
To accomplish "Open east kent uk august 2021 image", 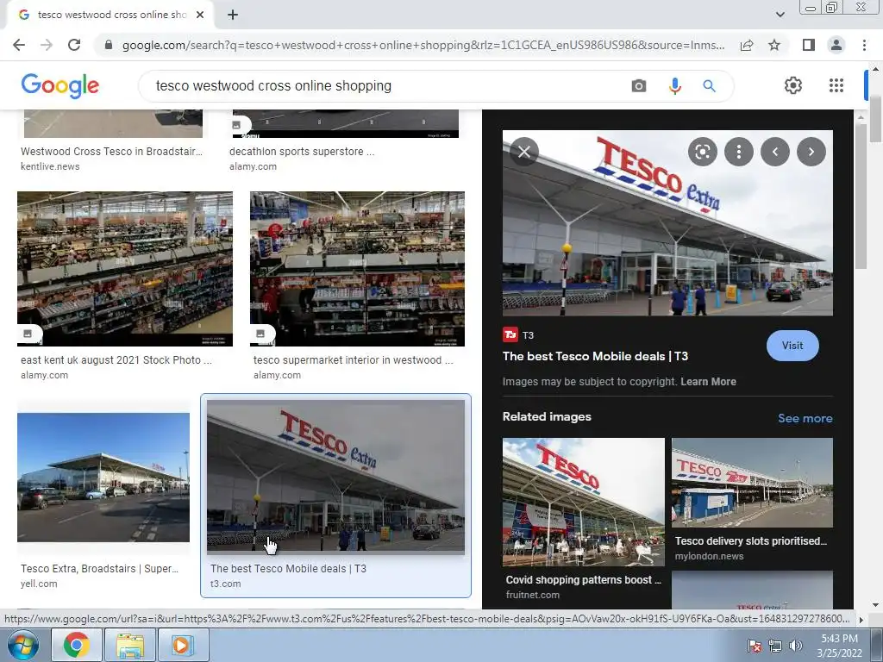I will pos(125,269).
